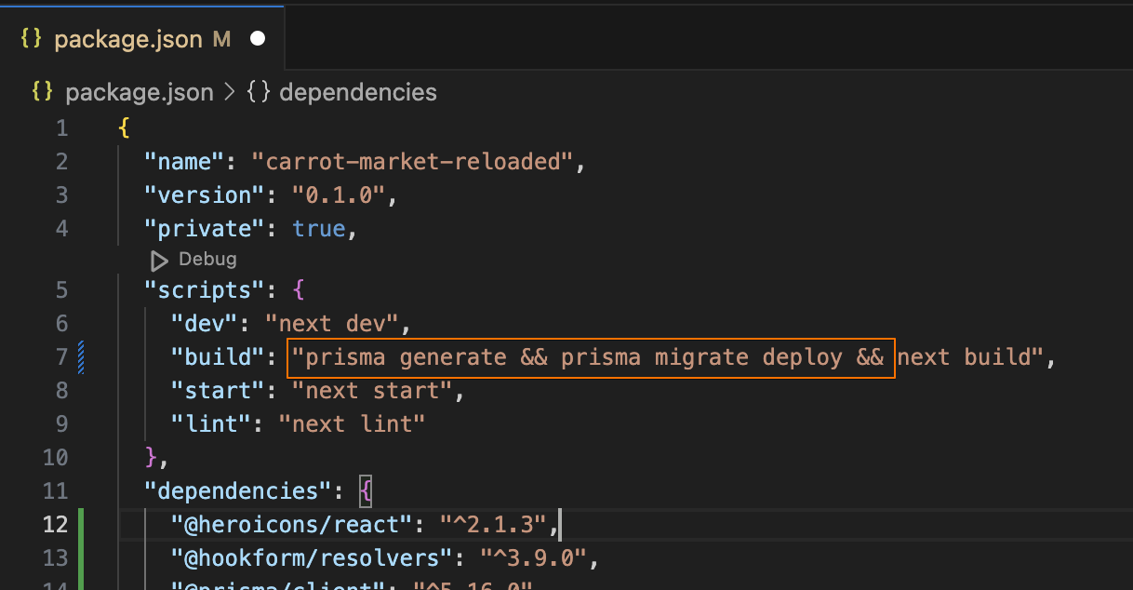1133x590 pixels.
Task: Click the "name" key on line 2
Action: (185, 162)
